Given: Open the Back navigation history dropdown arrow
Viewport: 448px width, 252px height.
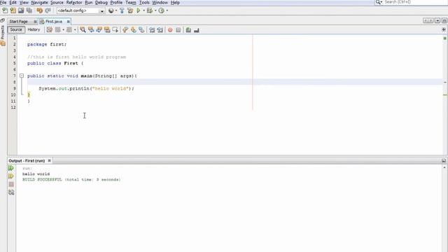Looking at the screenshot, I should point(63,29).
